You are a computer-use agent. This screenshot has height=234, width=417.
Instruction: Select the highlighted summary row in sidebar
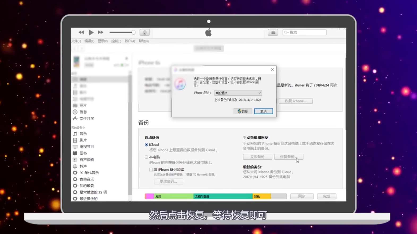100,79
